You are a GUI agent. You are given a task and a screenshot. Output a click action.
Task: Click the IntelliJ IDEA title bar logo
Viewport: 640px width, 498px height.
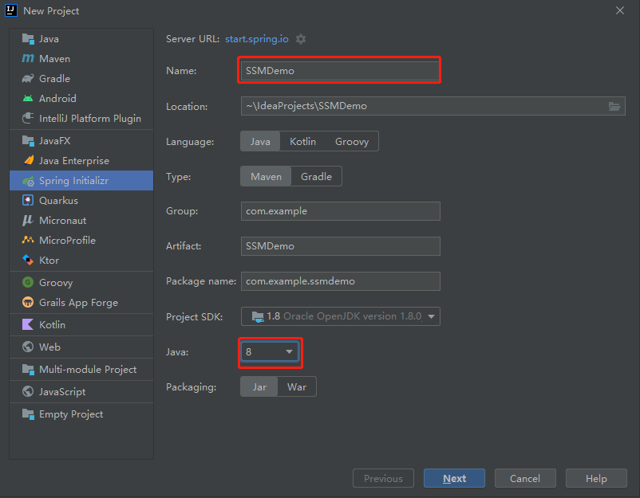coord(11,10)
